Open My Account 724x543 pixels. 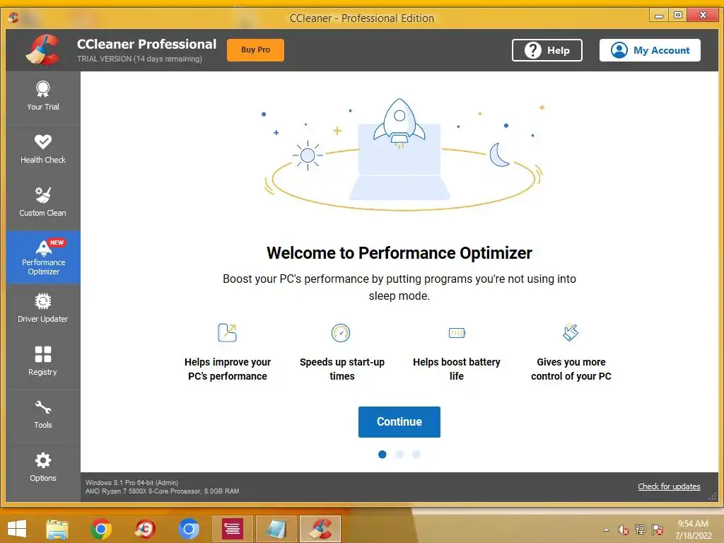click(x=650, y=50)
